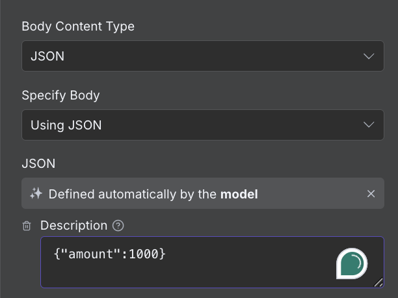Viewport: 398px width, 298px height.
Task: Click the chevron arrow beside Using JSON
Action: coord(369,125)
